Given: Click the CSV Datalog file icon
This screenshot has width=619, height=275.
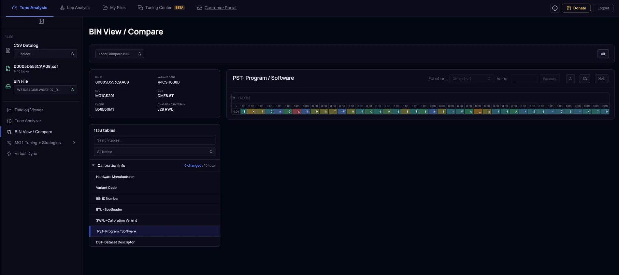Looking at the screenshot, I should click(8, 50).
